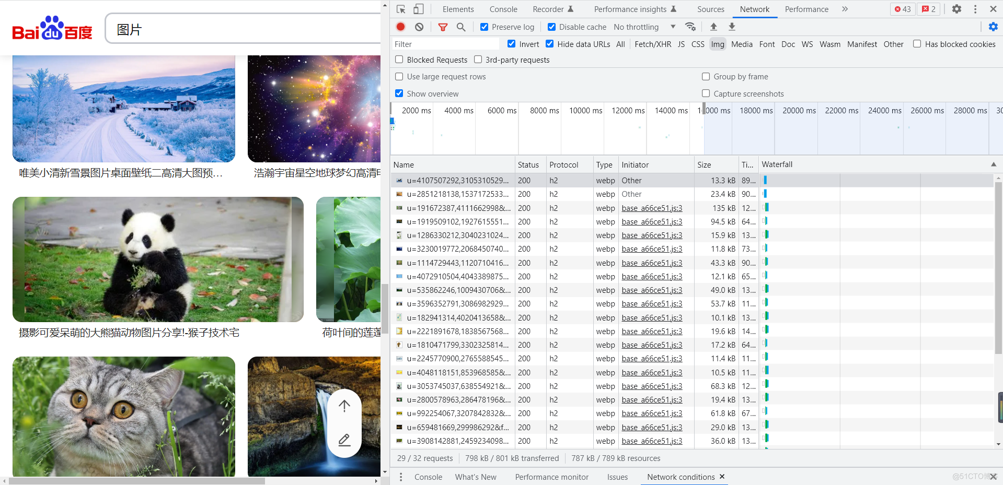
Task: Sort requests by Status column header
Action: tap(530, 164)
